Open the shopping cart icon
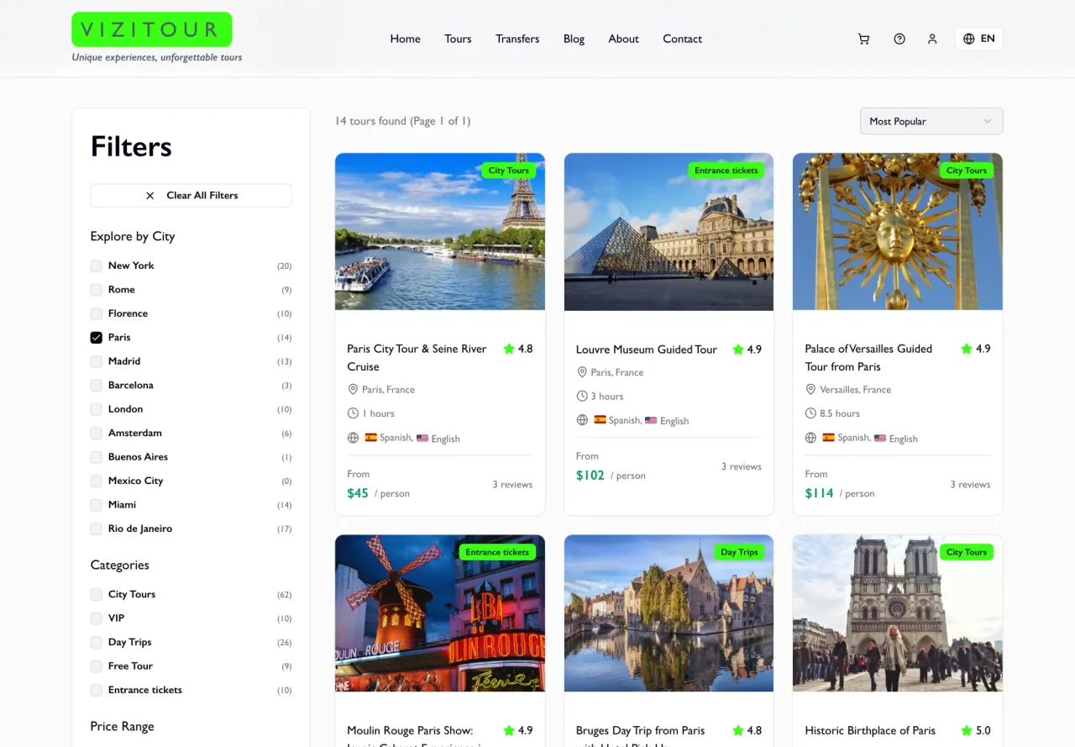The width and height of the screenshot is (1075, 747). pos(863,39)
